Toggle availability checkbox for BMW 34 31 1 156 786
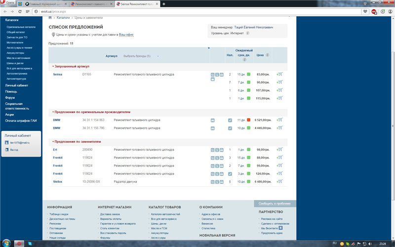Image resolution: width=395 pixels, height=247 pixels. point(230,128)
